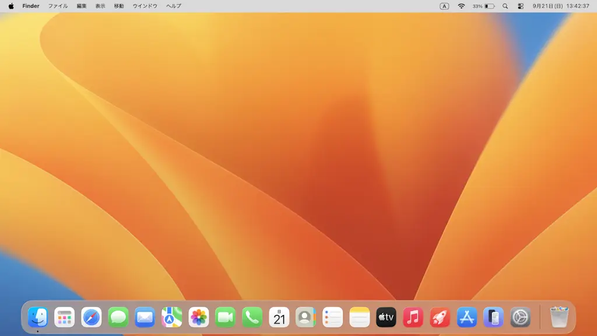The image size is (597, 336).
Task: Open the Maps app
Action: point(172,318)
